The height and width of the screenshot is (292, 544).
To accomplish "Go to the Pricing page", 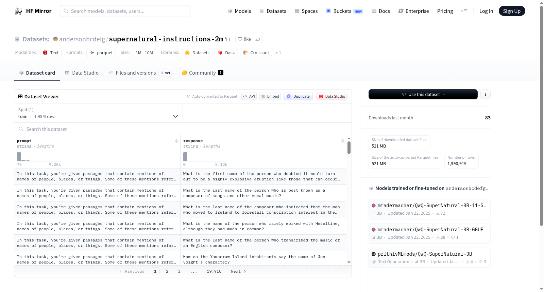I will [x=445, y=11].
